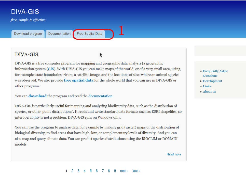Image resolution: width=246 pixels, height=177 pixels.
Task: Open the Development sidebar link
Action: pyautogui.click(x=212, y=81)
